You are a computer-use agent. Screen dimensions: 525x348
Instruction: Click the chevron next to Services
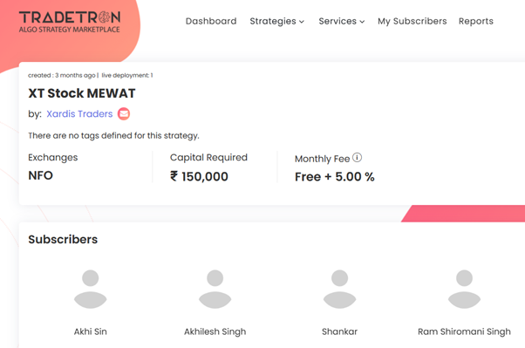pos(362,22)
